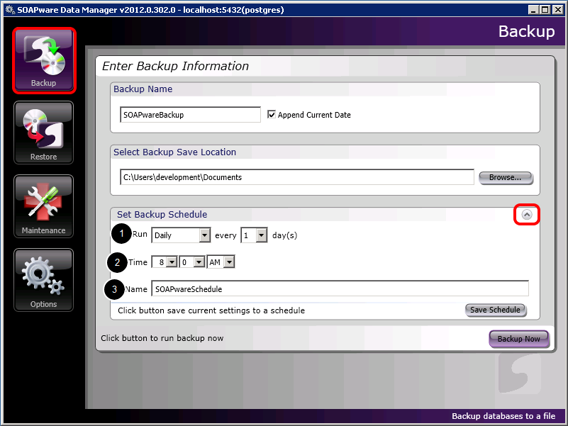Toggle the Append Current Date checkbox
568x426 pixels.
pyautogui.click(x=272, y=114)
